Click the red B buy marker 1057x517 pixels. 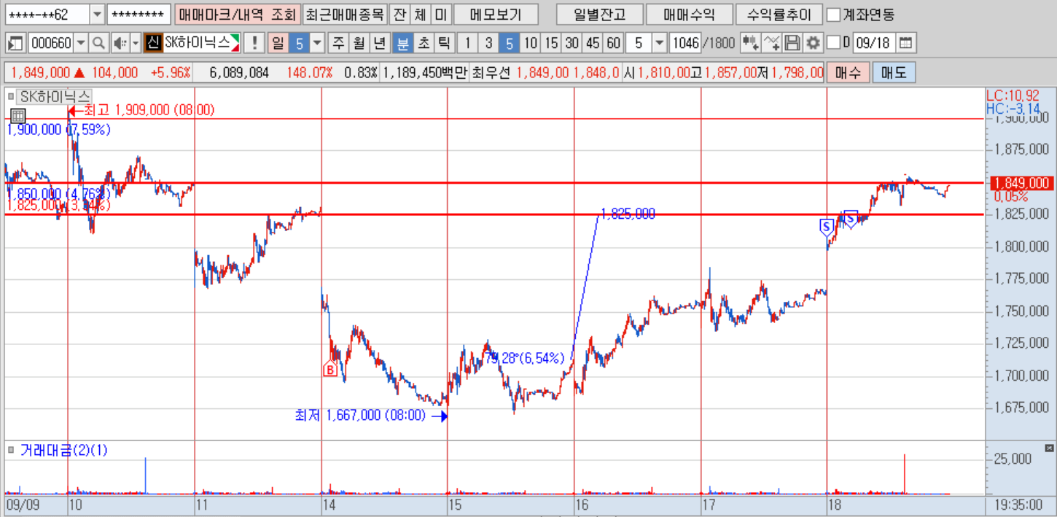(x=330, y=370)
